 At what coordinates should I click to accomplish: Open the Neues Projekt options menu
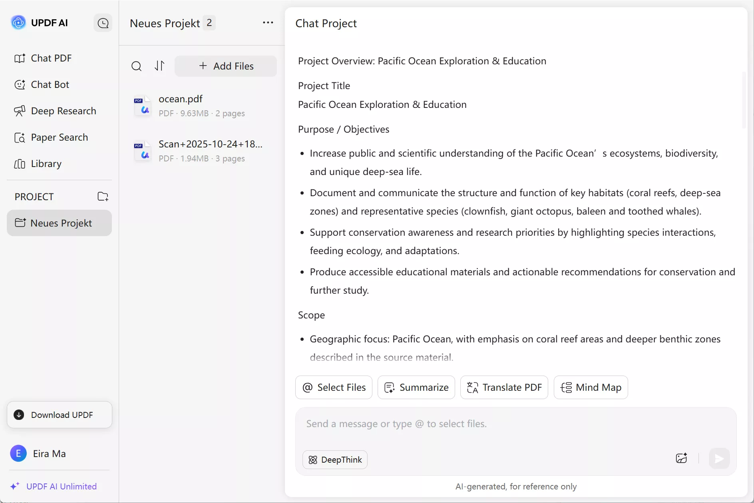click(268, 23)
